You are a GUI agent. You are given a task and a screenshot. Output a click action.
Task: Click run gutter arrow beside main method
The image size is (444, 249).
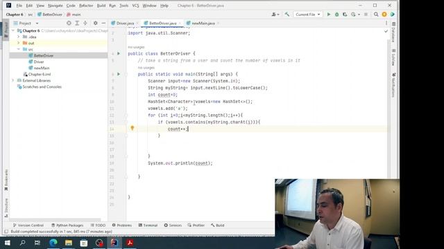[119, 74]
